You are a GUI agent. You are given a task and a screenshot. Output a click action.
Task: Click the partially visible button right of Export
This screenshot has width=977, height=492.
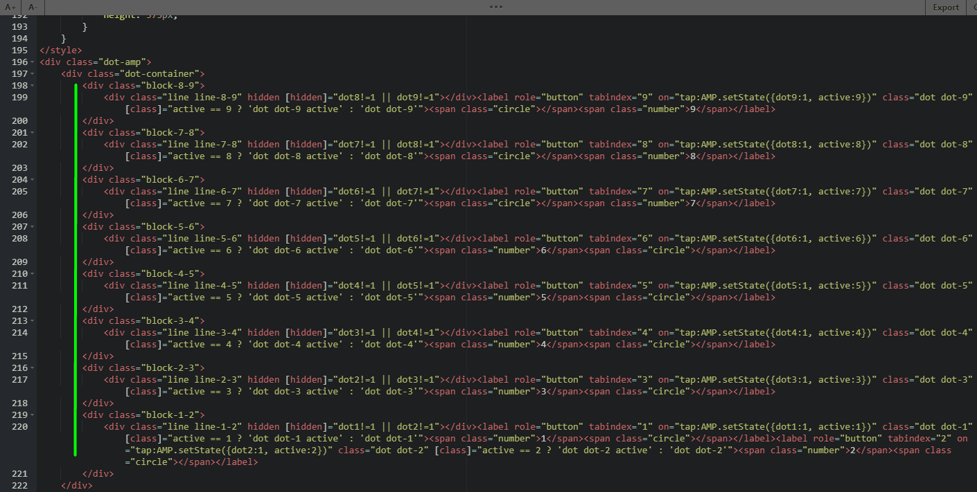click(x=973, y=7)
